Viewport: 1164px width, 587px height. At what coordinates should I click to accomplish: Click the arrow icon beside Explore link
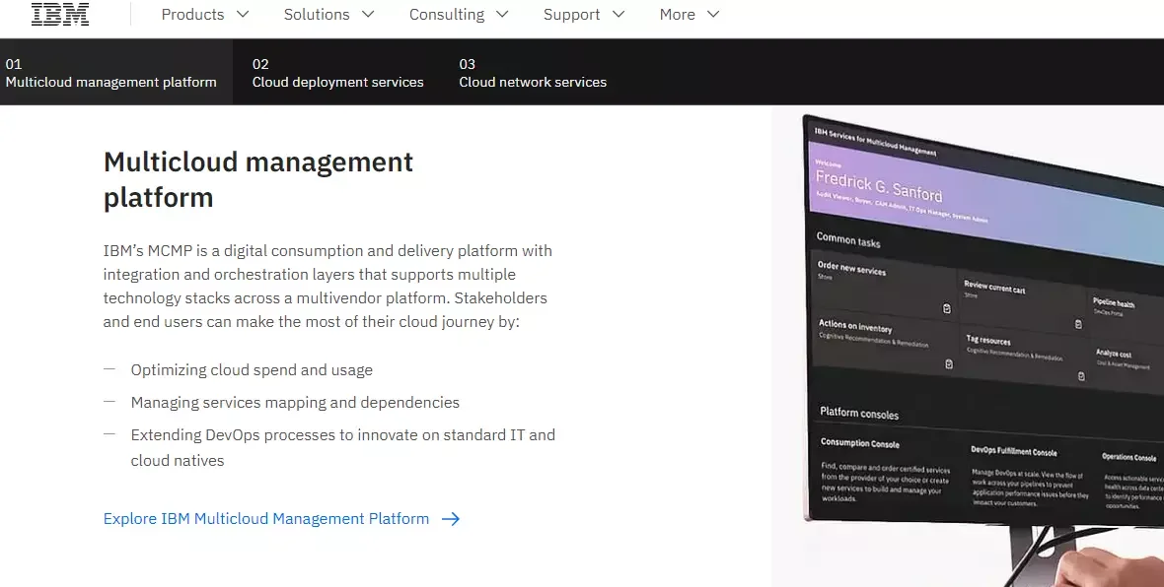pos(451,519)
